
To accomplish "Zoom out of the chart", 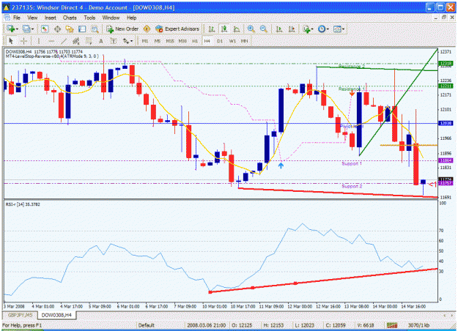I will pyautogui.click(x=264, y=29).
